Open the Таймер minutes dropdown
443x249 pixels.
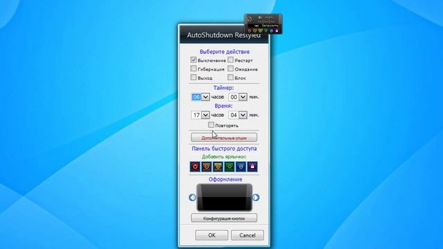(243, 97)
